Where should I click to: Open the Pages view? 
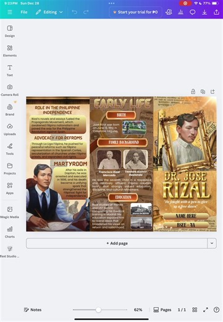pyautogui.click(x=162, y=310)
